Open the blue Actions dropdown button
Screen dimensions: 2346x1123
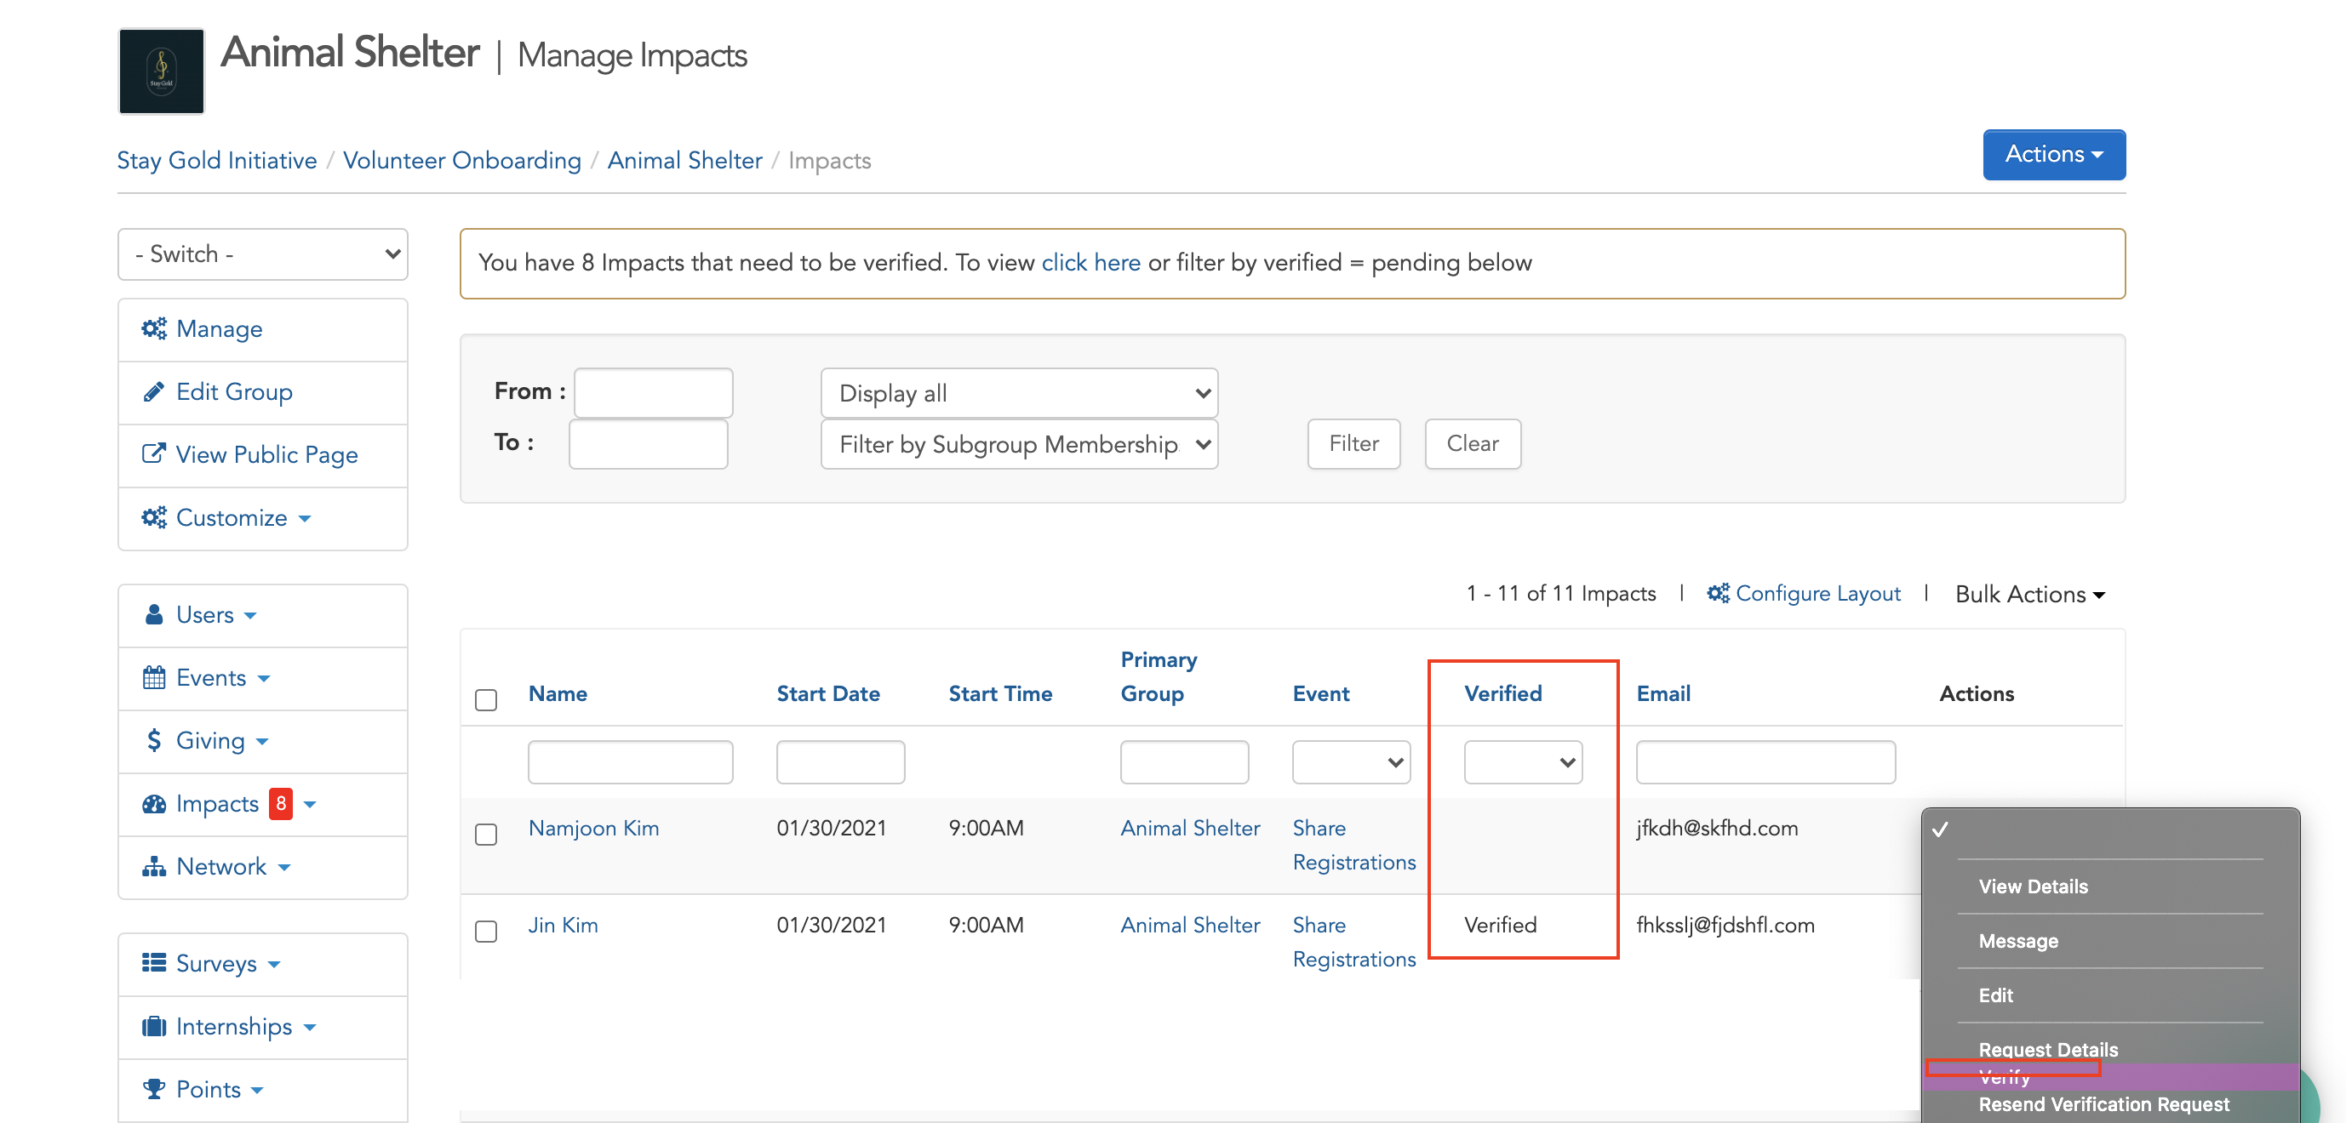tap(2054, 155)
